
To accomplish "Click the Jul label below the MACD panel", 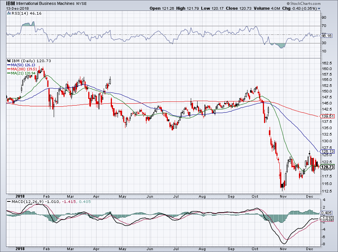I will coord(176,249).
